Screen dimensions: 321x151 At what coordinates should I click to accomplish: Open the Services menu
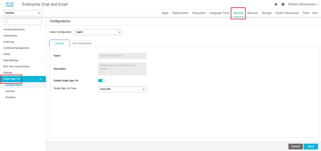[253, 13]
